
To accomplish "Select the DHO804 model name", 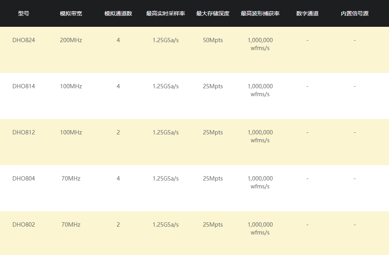I will pos(24,179).
